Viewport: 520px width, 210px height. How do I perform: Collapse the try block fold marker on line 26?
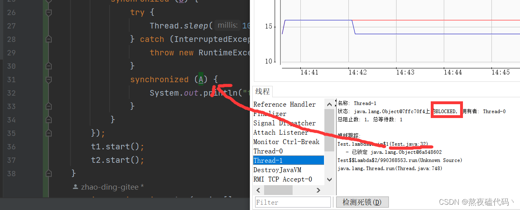click(49, 13)
